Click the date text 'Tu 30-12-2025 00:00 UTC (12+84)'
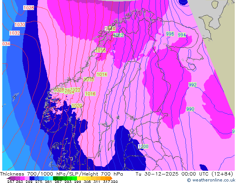This screenshot has height=183, width=237. [x=184, y=174]
